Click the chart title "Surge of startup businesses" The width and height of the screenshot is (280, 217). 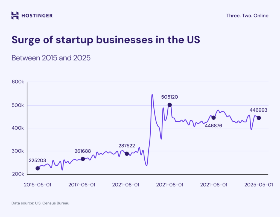click(106, 40)
